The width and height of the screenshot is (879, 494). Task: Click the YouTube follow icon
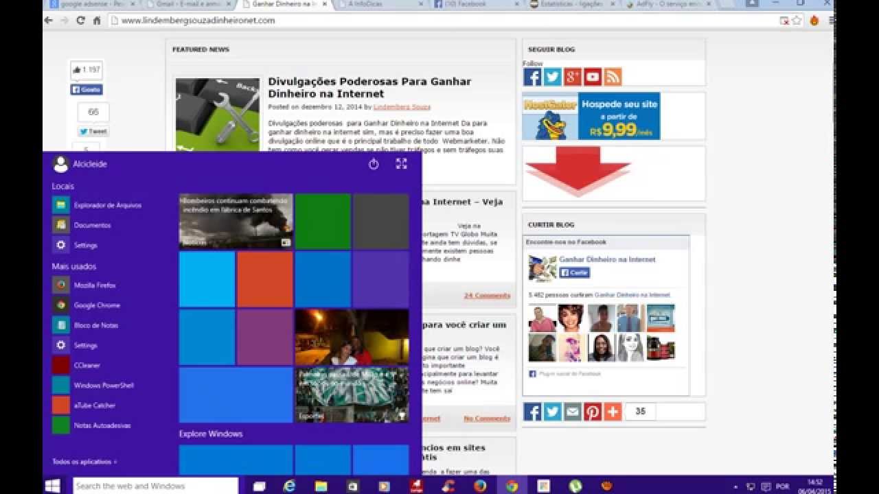(x=593, y=77)
